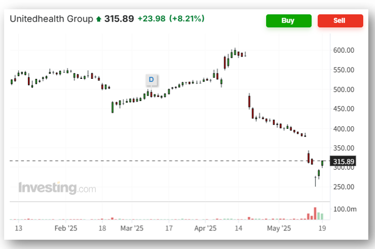The height and width of the screenshot is (249, 375).
Task: Click the 17 date axis label
Action: coord(169,228)
